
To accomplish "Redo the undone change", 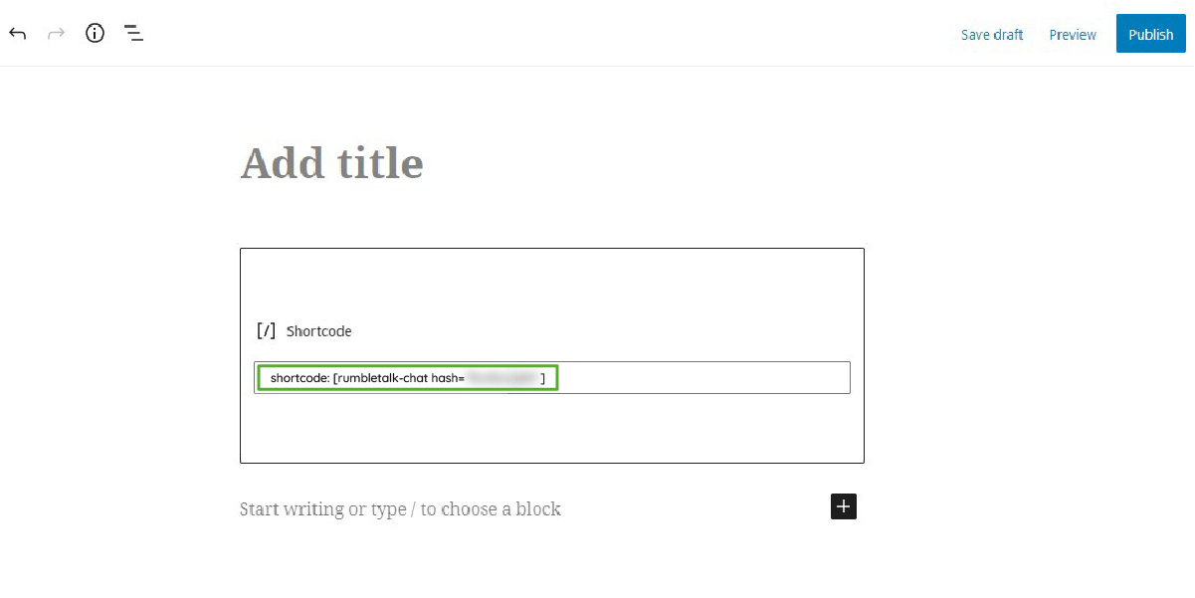I will coord(56,33).
